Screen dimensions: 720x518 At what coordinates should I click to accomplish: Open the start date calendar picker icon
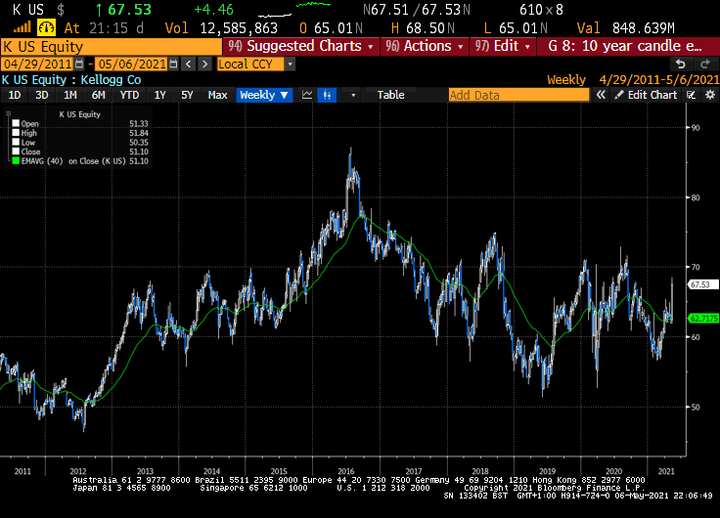coord(79,64)
